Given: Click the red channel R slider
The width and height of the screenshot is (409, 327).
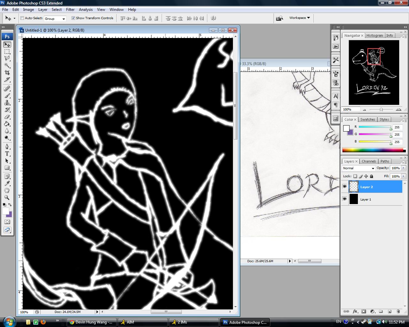Looking at the screenshot, I should point(374,127).
